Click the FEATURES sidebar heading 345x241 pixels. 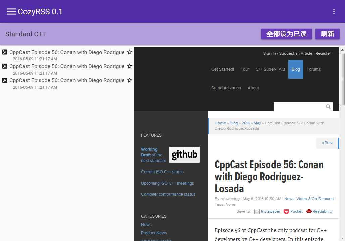point(151,135)
